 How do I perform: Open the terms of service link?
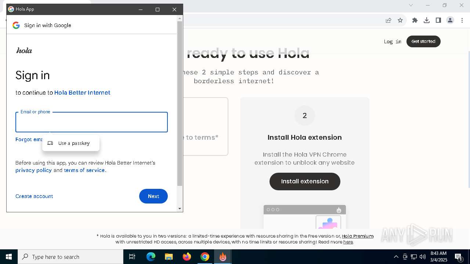[84, 170]
